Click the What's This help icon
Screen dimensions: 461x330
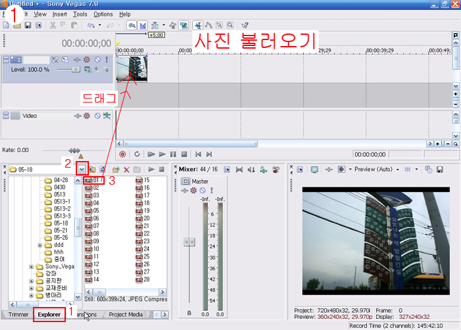pos(244,26)
